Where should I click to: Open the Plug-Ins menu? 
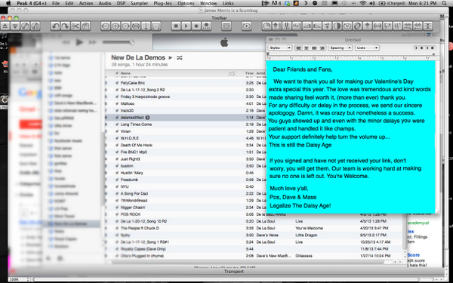(x=162, y=4)
